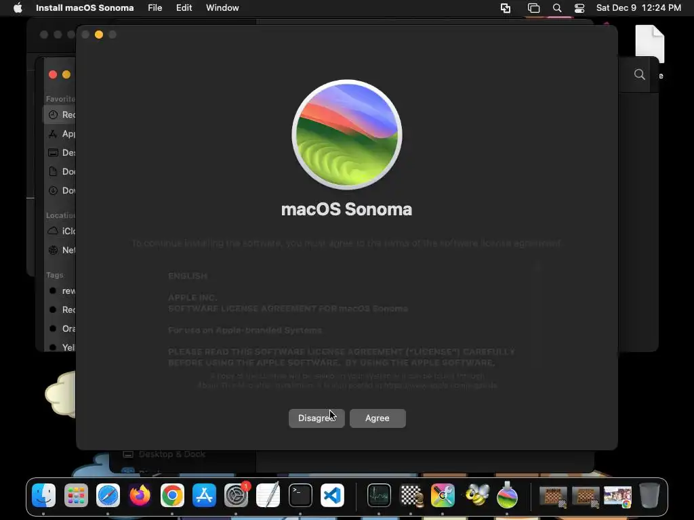Open Control Center in menu bar
Screen dimensions: 694x520
(x=579, y=8)
